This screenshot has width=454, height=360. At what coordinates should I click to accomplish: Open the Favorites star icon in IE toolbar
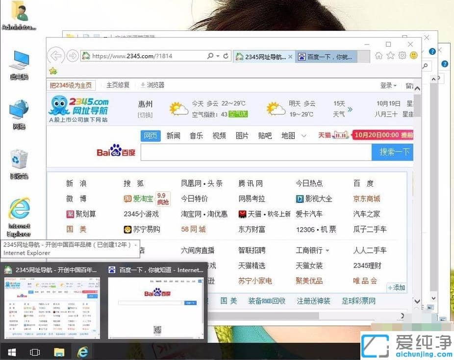[x=390, y=56]
